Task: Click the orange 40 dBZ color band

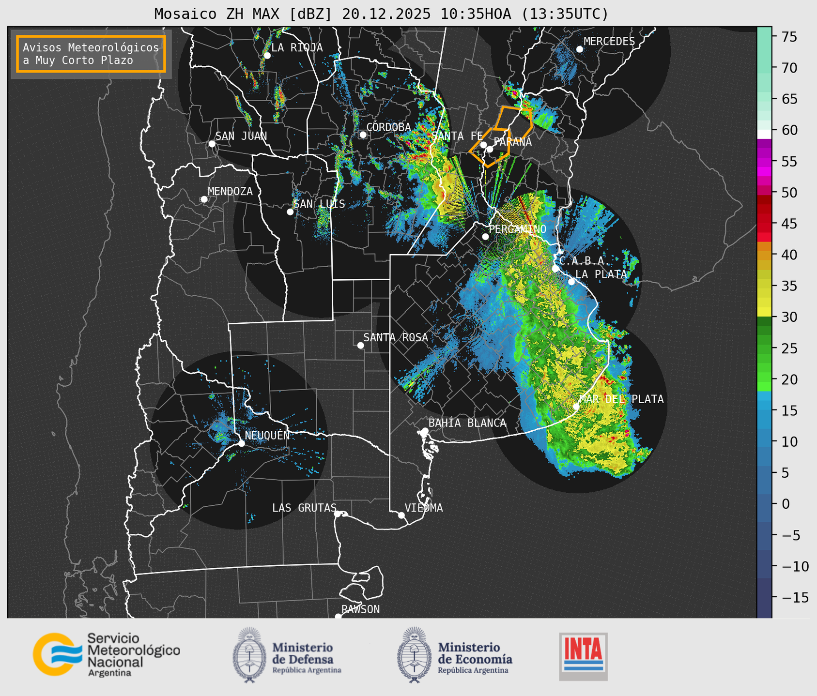Action: point(764,255)
